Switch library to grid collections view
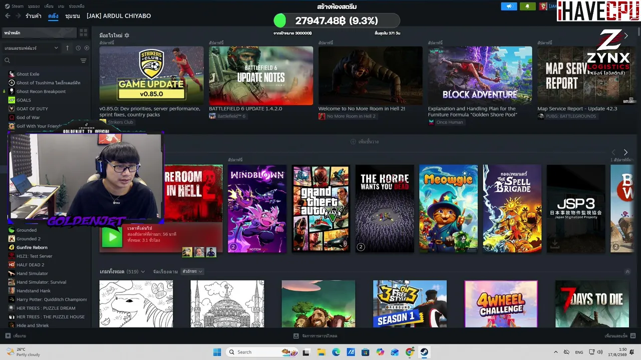The image size is (641, 360). 84,32
